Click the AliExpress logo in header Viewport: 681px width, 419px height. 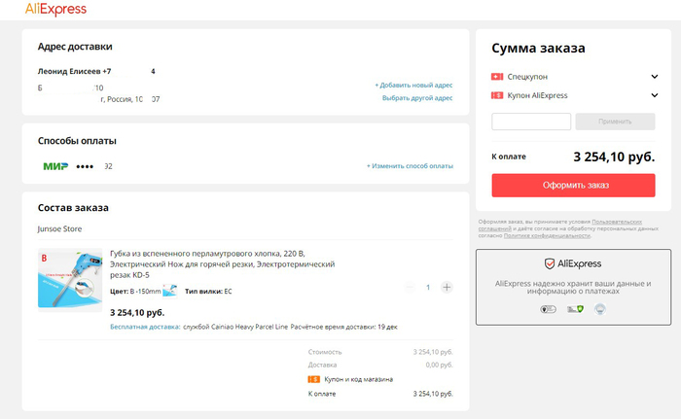[55, 9]
